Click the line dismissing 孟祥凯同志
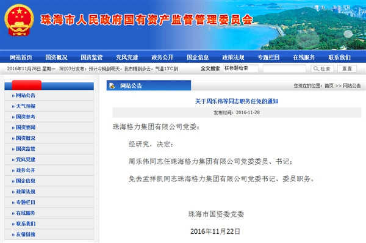 [x=222, y=179]
